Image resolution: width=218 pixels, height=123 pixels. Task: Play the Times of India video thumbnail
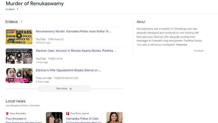coord(19,75)
